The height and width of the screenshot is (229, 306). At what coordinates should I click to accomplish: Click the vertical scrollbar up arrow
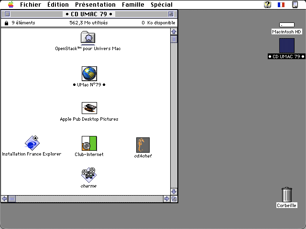click(x=174, y=31)
